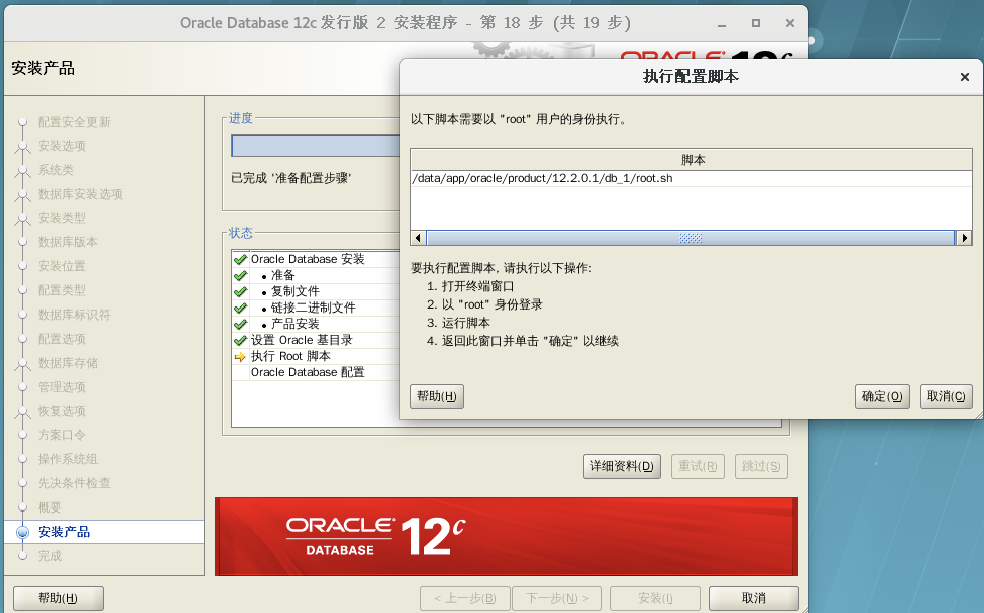Click the checkmark icon next to 链接二进制文件
This screenshot has height=613, width=984.
(x=241, y=308)
